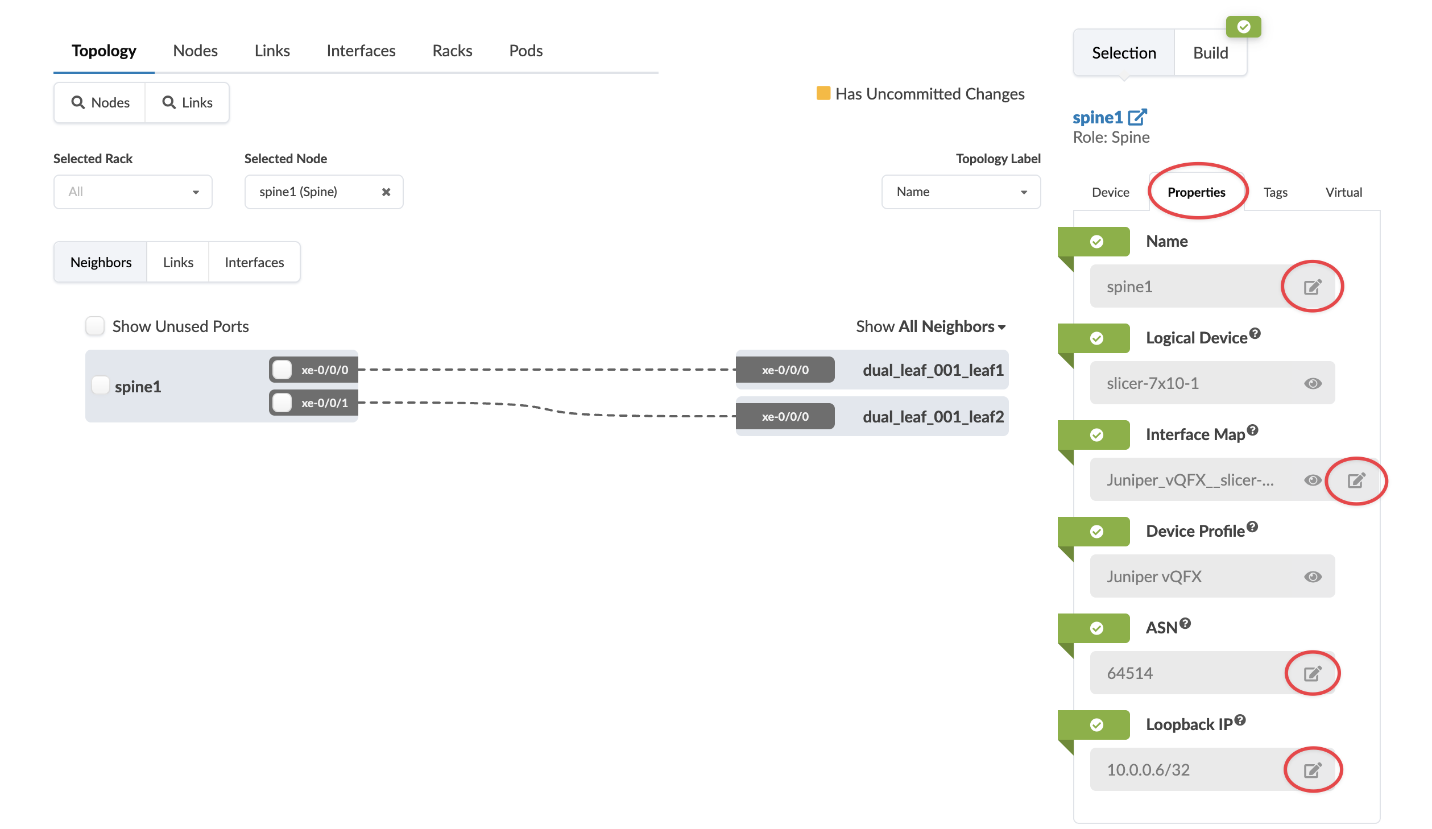View Logical Device slicer-7x10-1 details

coord(1313,384)
